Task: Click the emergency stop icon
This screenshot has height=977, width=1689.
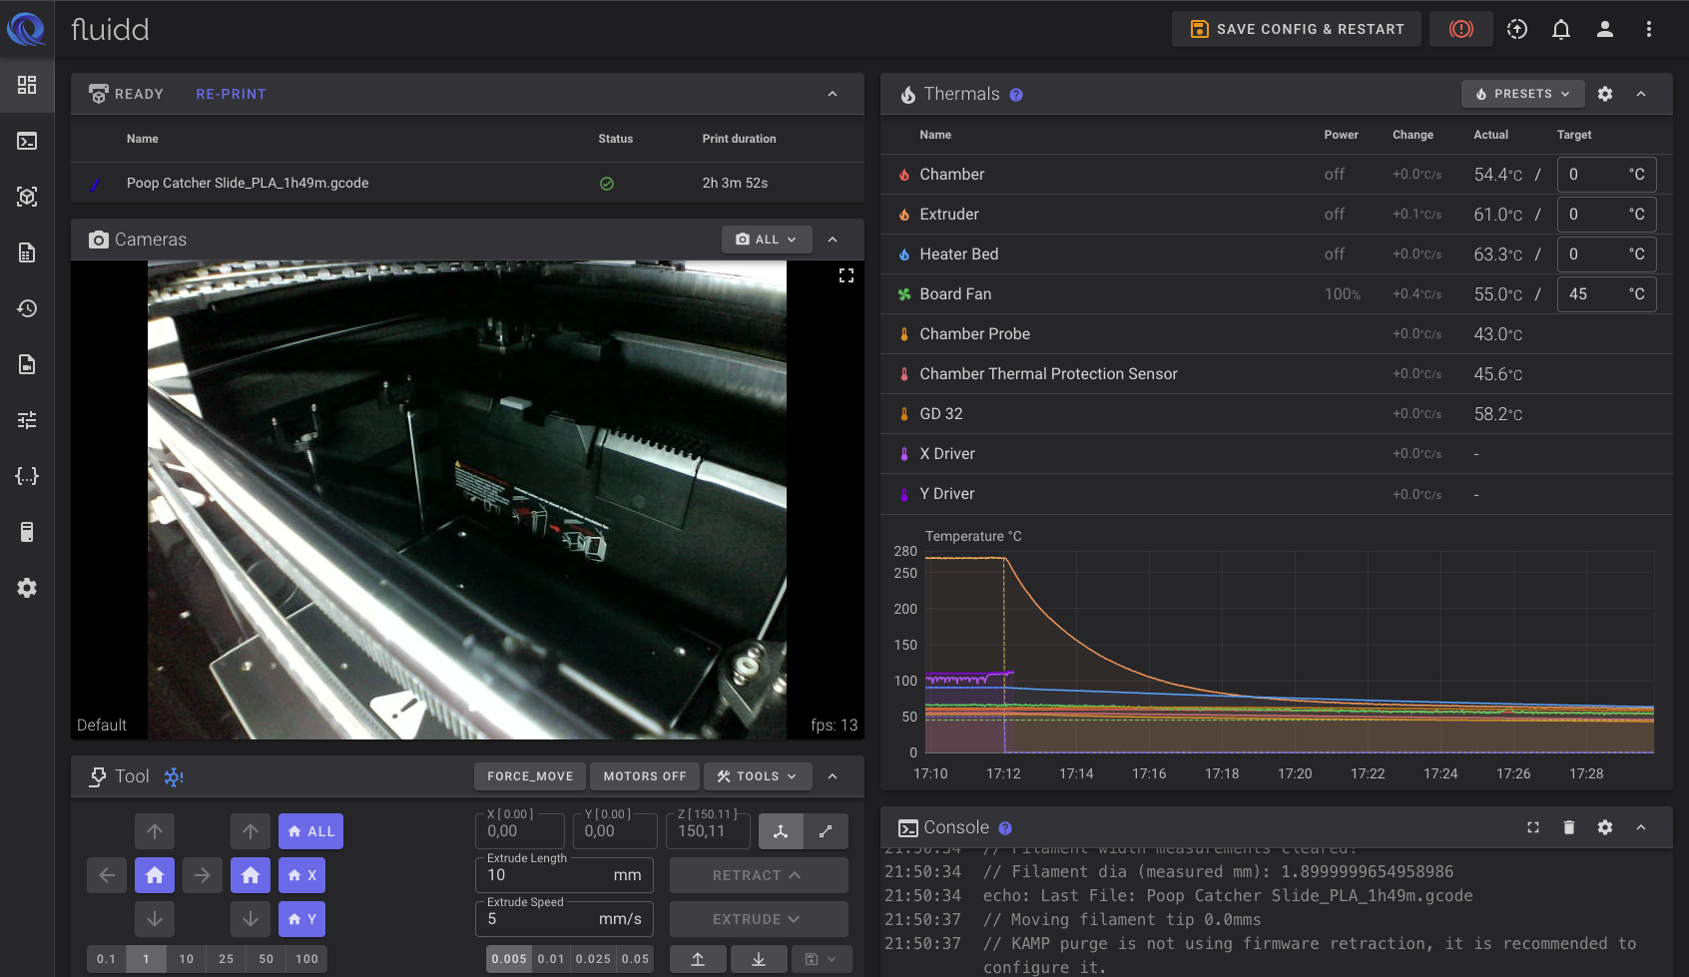Action: click(1460, 29)
